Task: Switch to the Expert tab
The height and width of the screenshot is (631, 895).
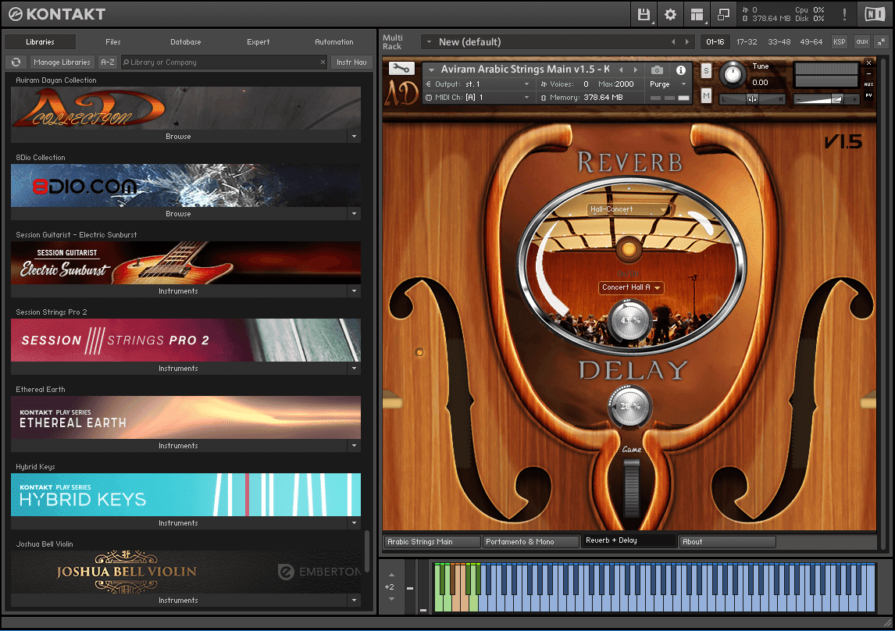Action: (258, 41)
